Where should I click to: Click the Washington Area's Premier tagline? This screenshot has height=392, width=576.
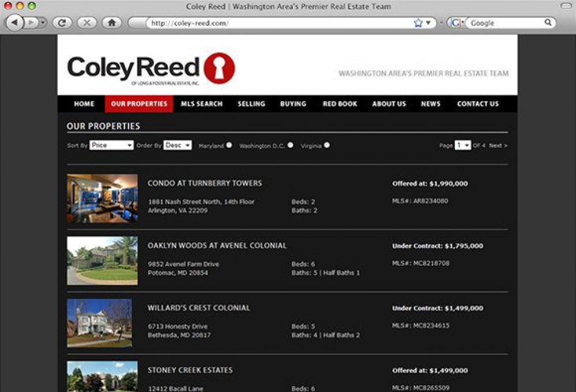click(x=424, y=73)
